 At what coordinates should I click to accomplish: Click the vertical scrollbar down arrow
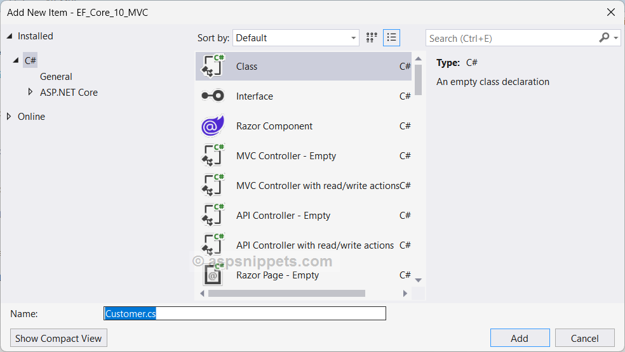(418, 280)
